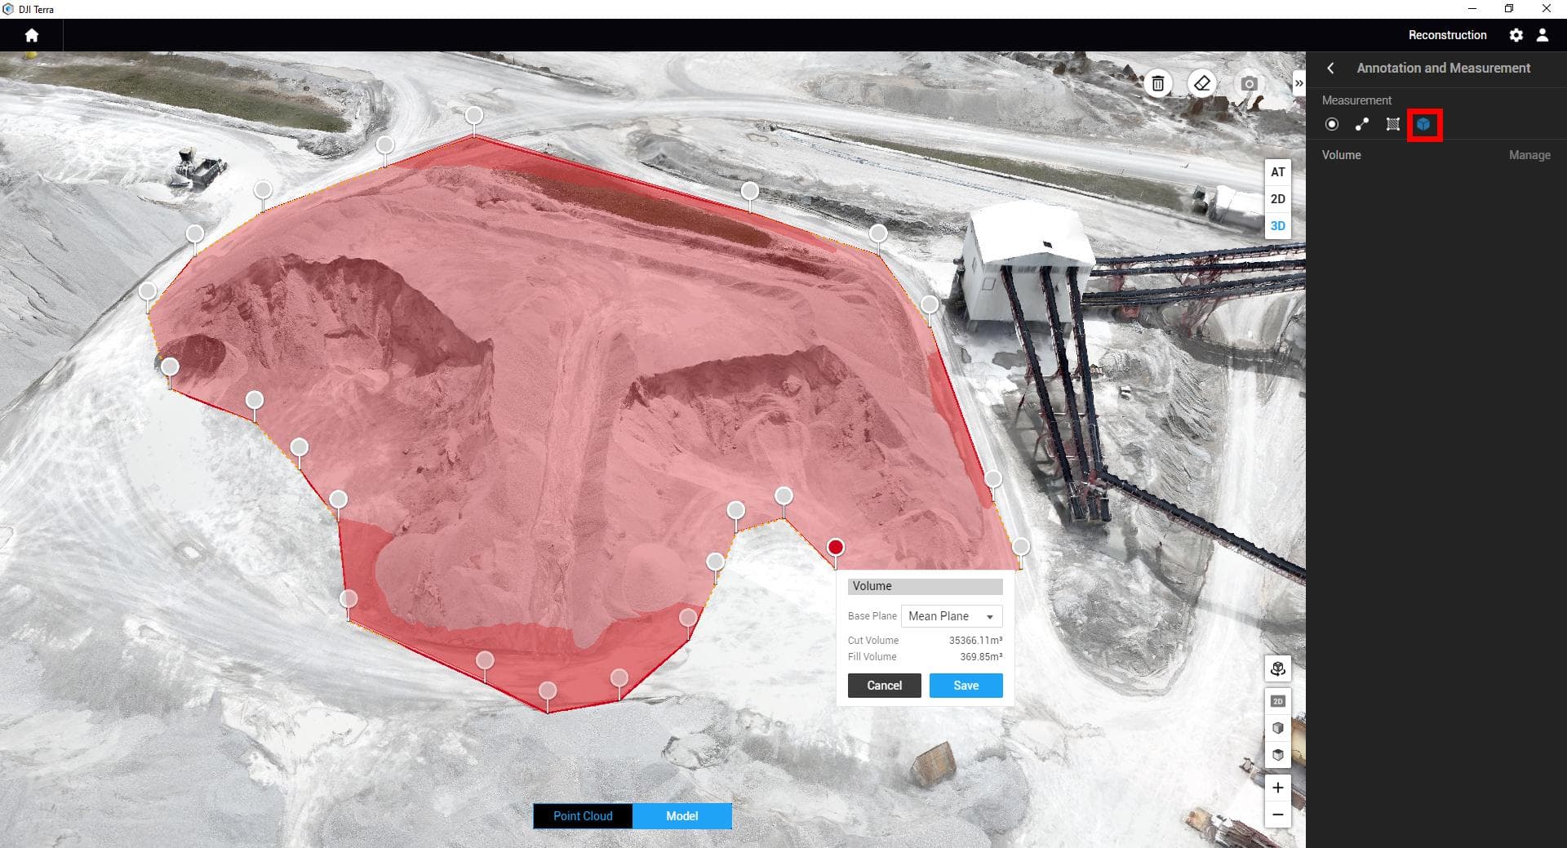The image size is (1567, 848).
Task: Collapse the toolbar with the double-chevron
Action: [1299, 82]
